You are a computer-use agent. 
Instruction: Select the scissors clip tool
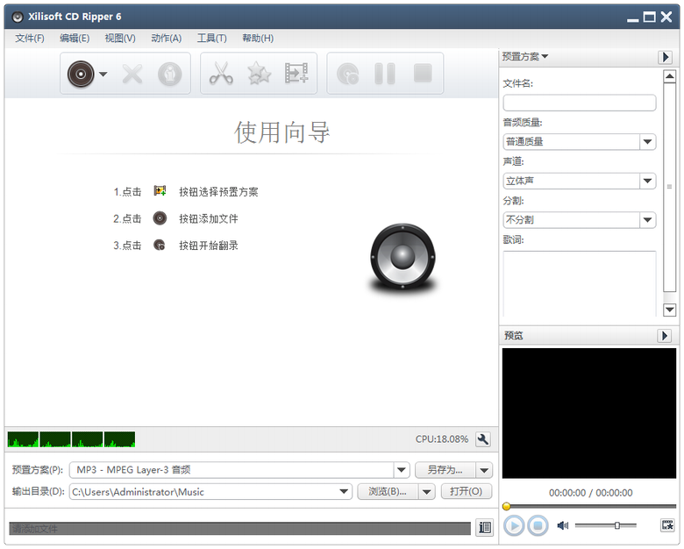(221, 74)
